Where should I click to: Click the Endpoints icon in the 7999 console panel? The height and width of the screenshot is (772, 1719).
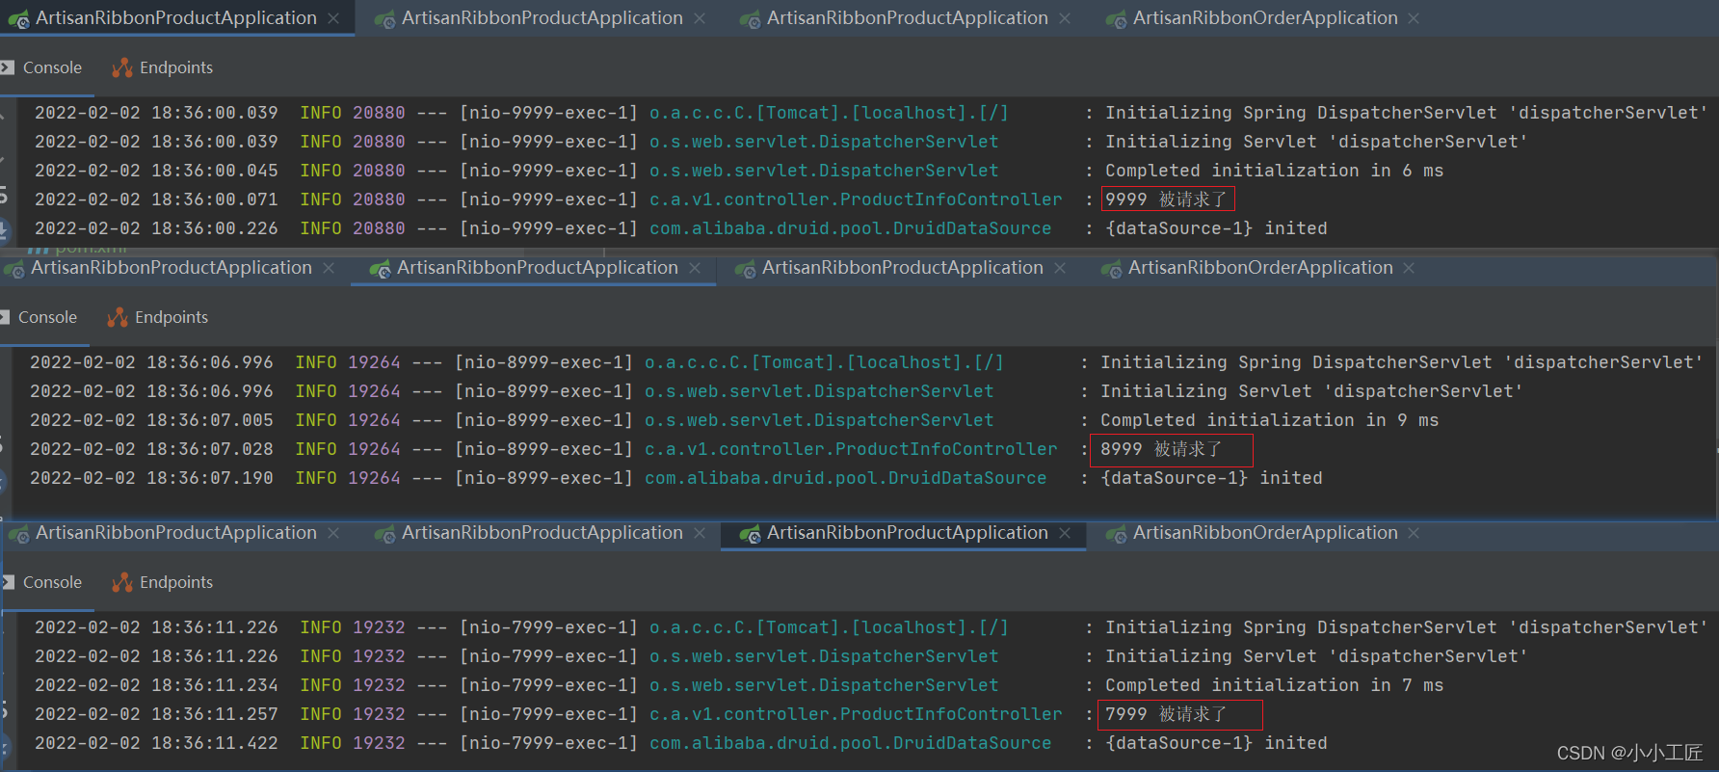pyautogui.click(x=122, y=582)
